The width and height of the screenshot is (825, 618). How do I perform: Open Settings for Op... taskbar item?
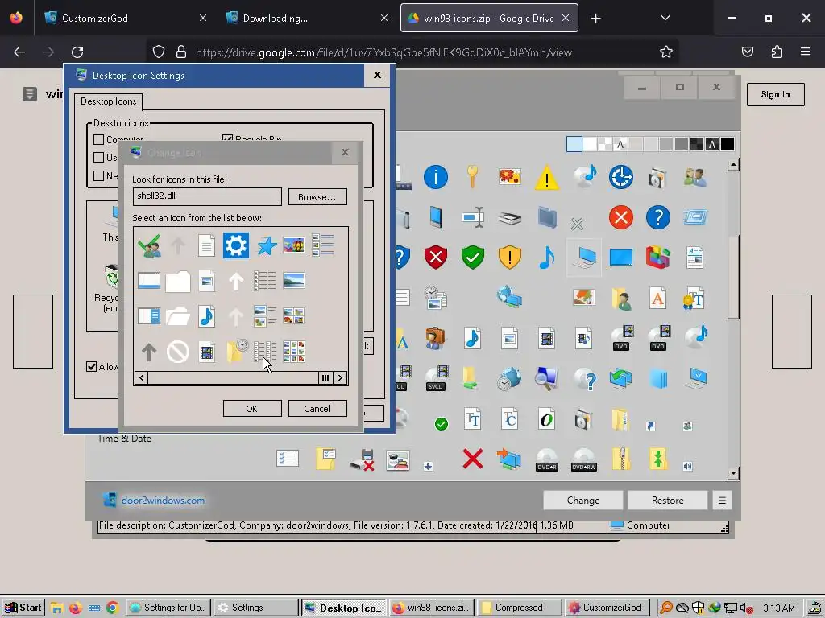point(168,608)
